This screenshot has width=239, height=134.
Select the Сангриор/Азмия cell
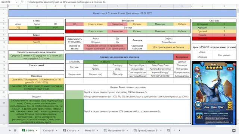pos(137,73)
